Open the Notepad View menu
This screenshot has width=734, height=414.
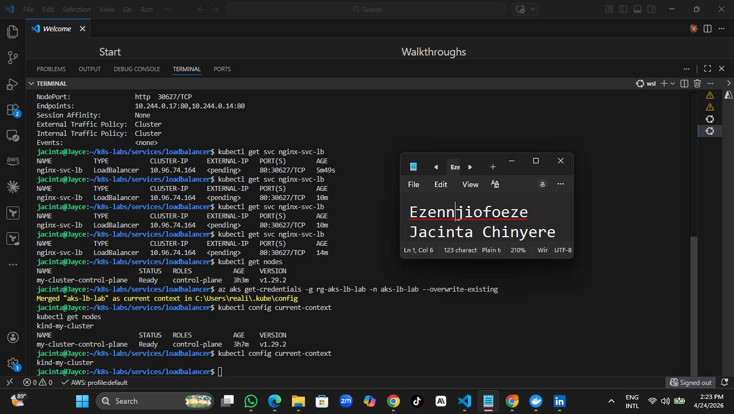point(470,184)
